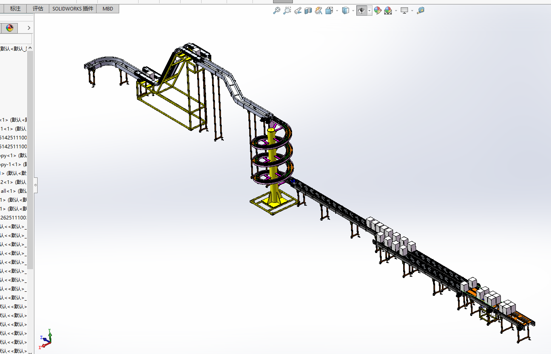Select the tree row containing "py-1<1>"
The width and height of the screenshot is (551, 354).
point(14,164)
